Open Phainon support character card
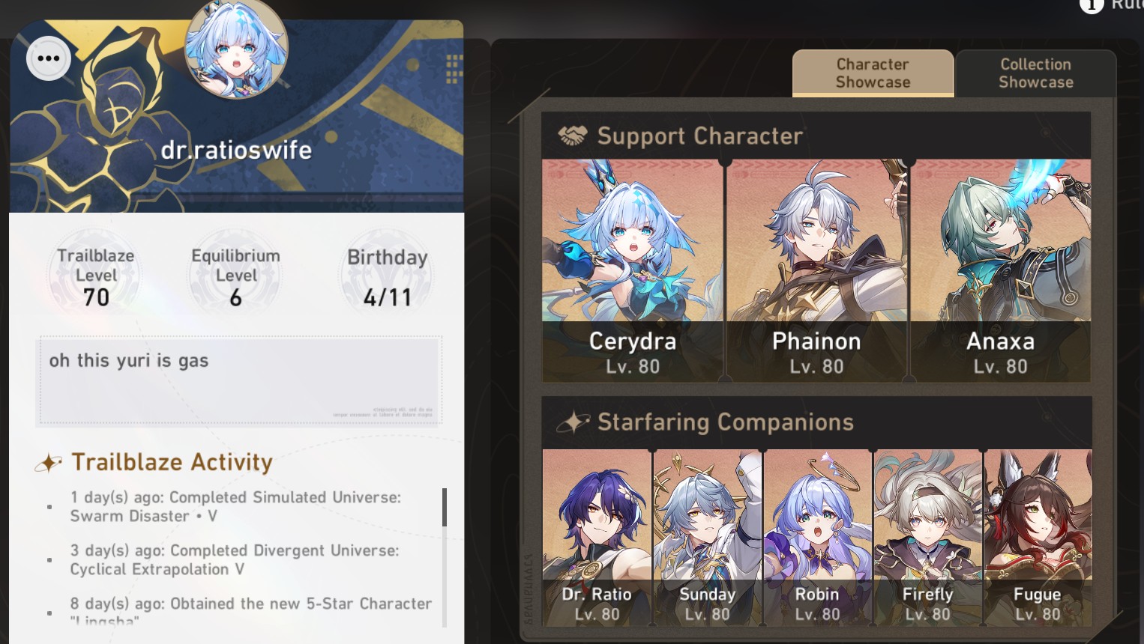 [817, 270]
